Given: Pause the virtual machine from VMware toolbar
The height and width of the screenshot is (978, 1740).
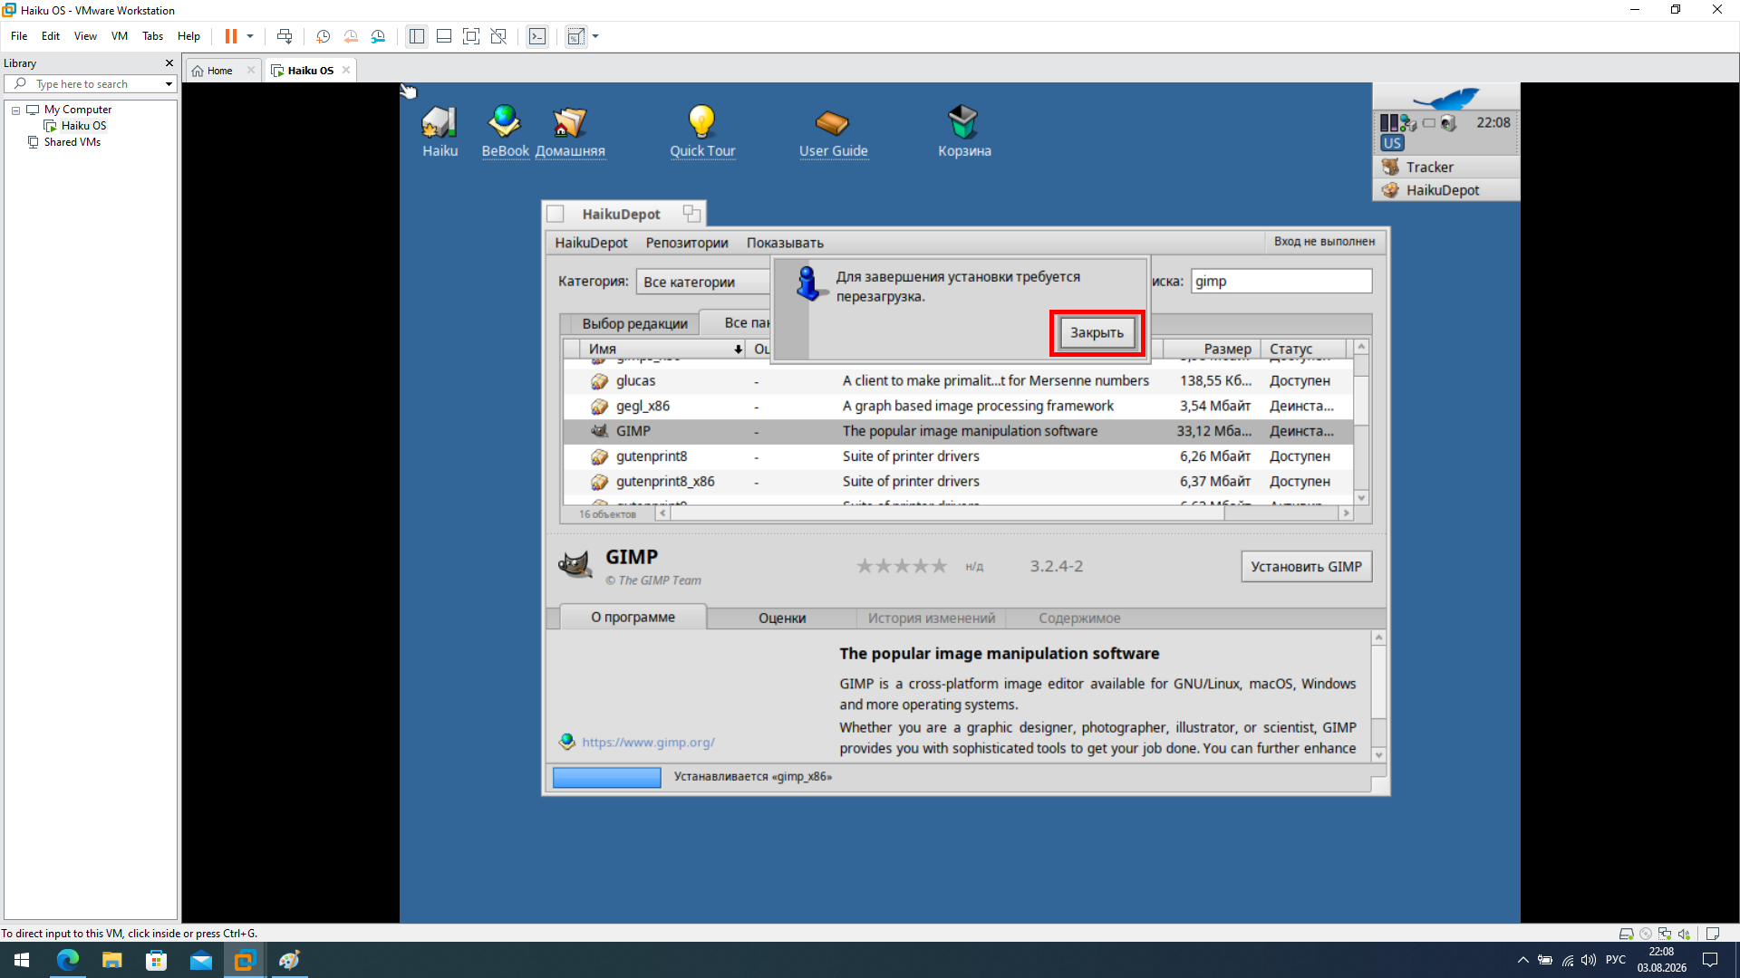Looking at the screenshot, I should pos(231,36).
